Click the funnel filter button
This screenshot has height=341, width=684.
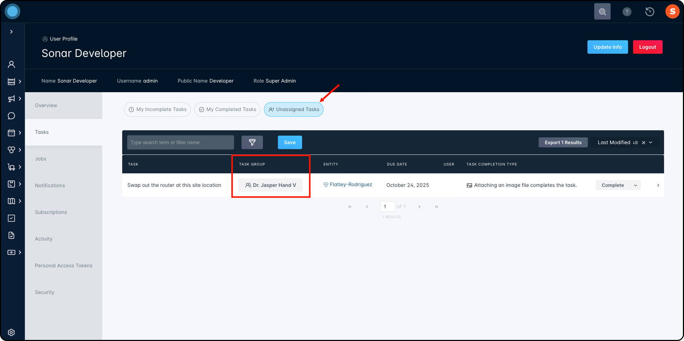[252, 142]
